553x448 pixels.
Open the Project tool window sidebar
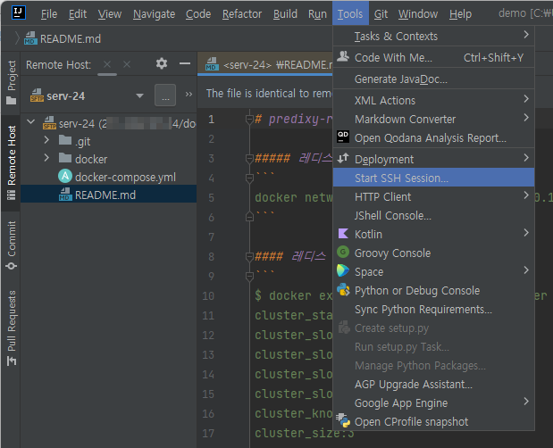point(12,83)
